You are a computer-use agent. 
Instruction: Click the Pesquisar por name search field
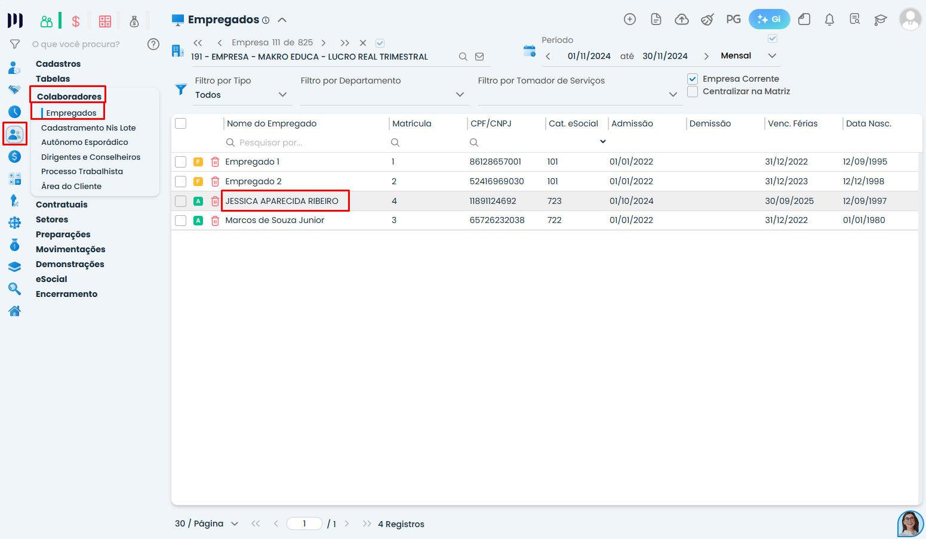pos(304,143)
